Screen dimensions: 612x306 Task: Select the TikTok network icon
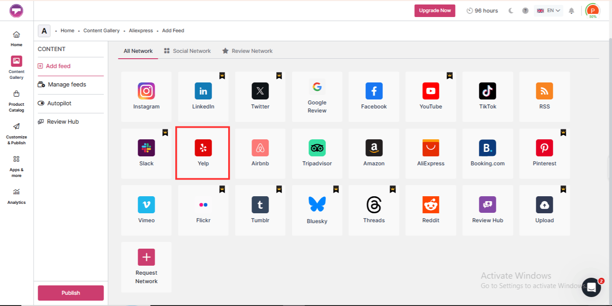click(487, 91)
